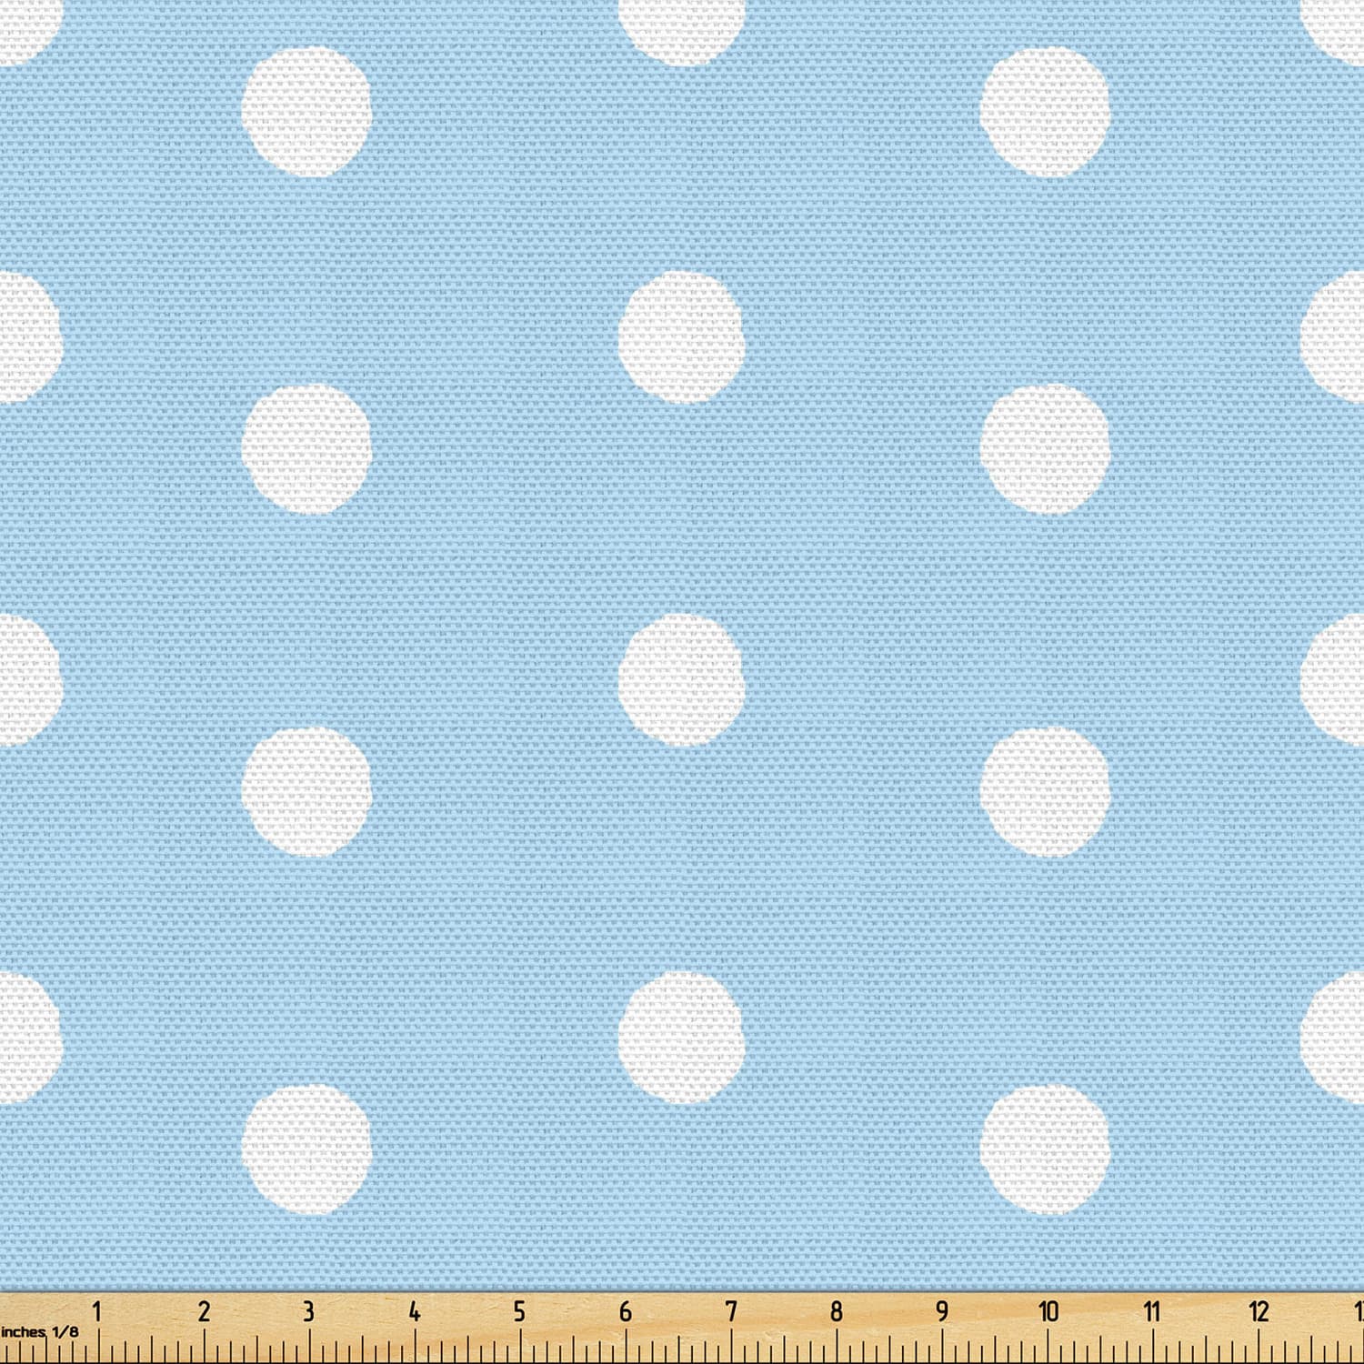
Task: Click the number 7 on the ruler
Action: 731,1311
